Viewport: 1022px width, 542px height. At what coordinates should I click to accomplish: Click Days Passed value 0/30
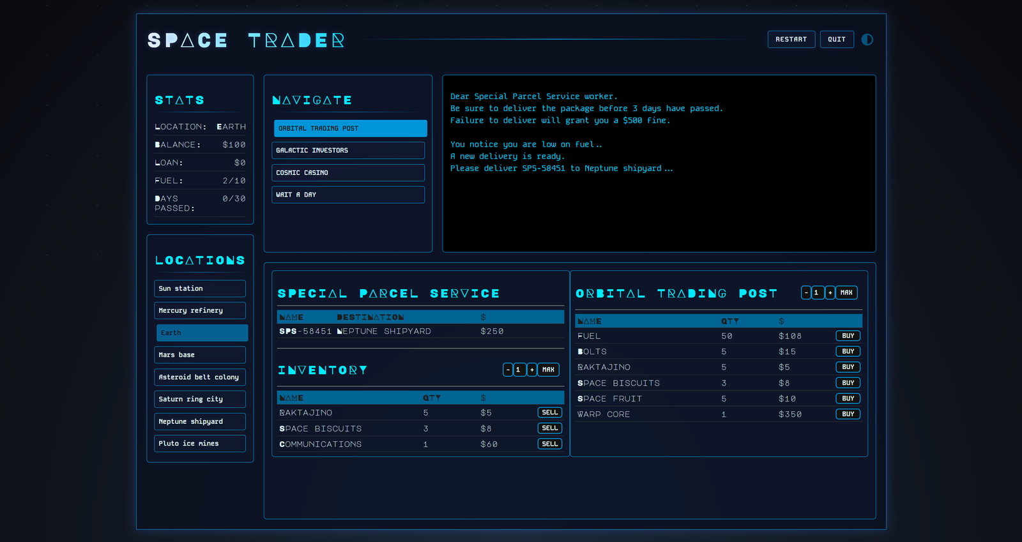point(234,199)
